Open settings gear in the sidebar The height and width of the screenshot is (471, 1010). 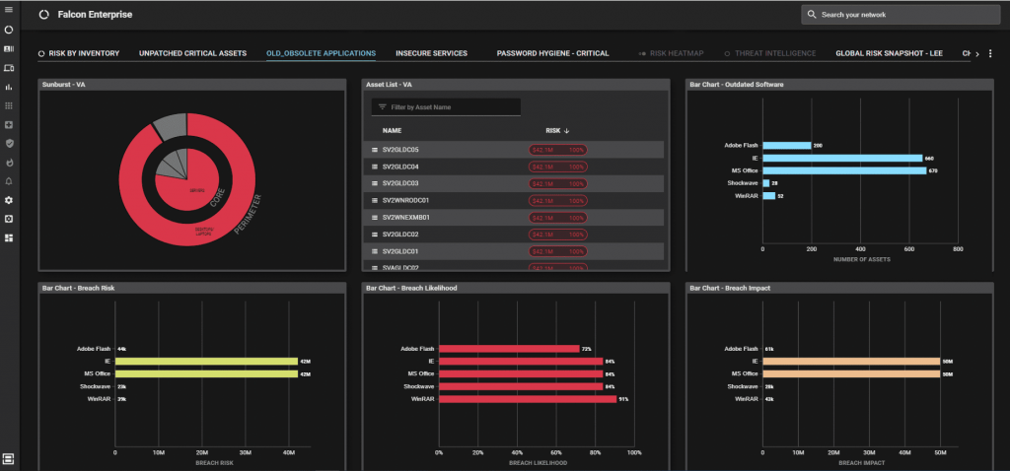9,200
